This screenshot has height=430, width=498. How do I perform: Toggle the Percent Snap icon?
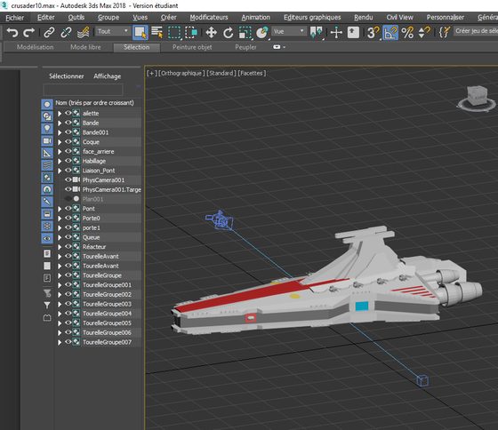click(x=407, y=32)
